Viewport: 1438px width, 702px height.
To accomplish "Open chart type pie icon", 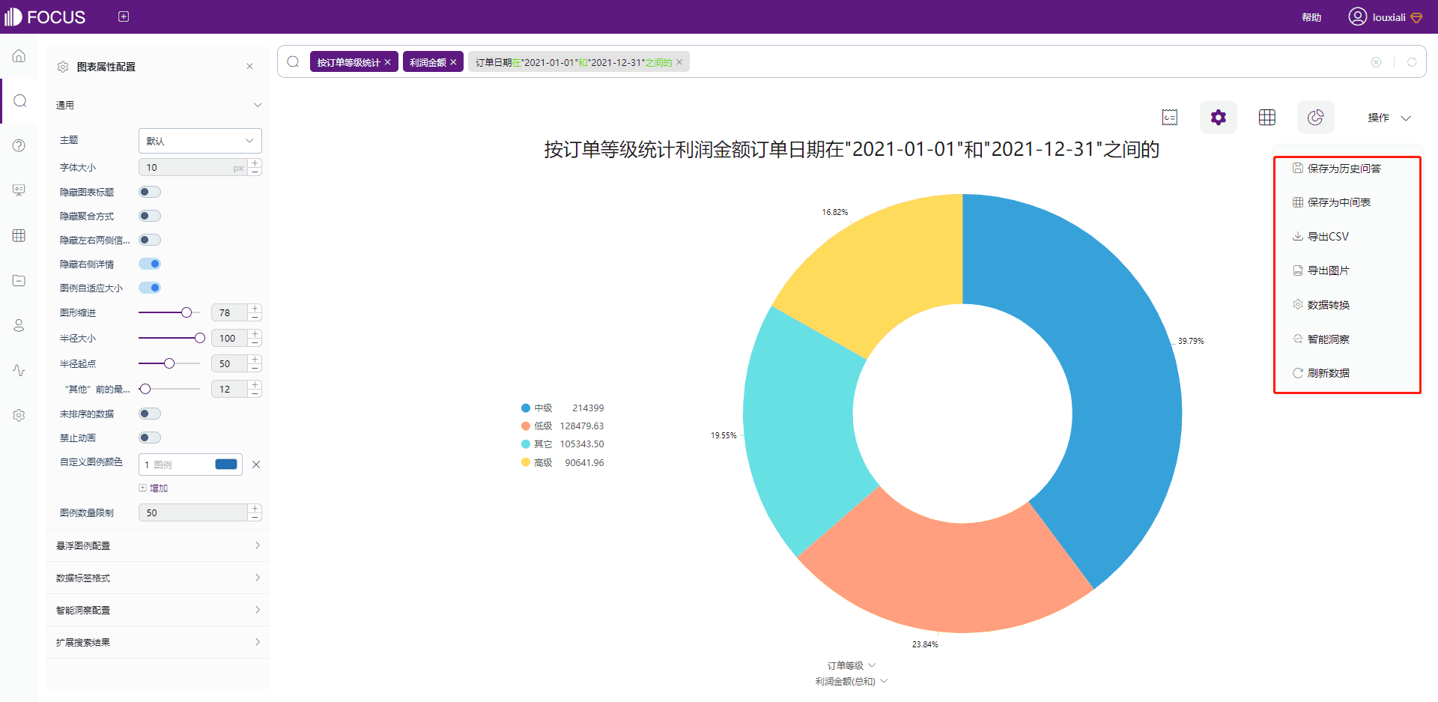I will pos(1316,118).
